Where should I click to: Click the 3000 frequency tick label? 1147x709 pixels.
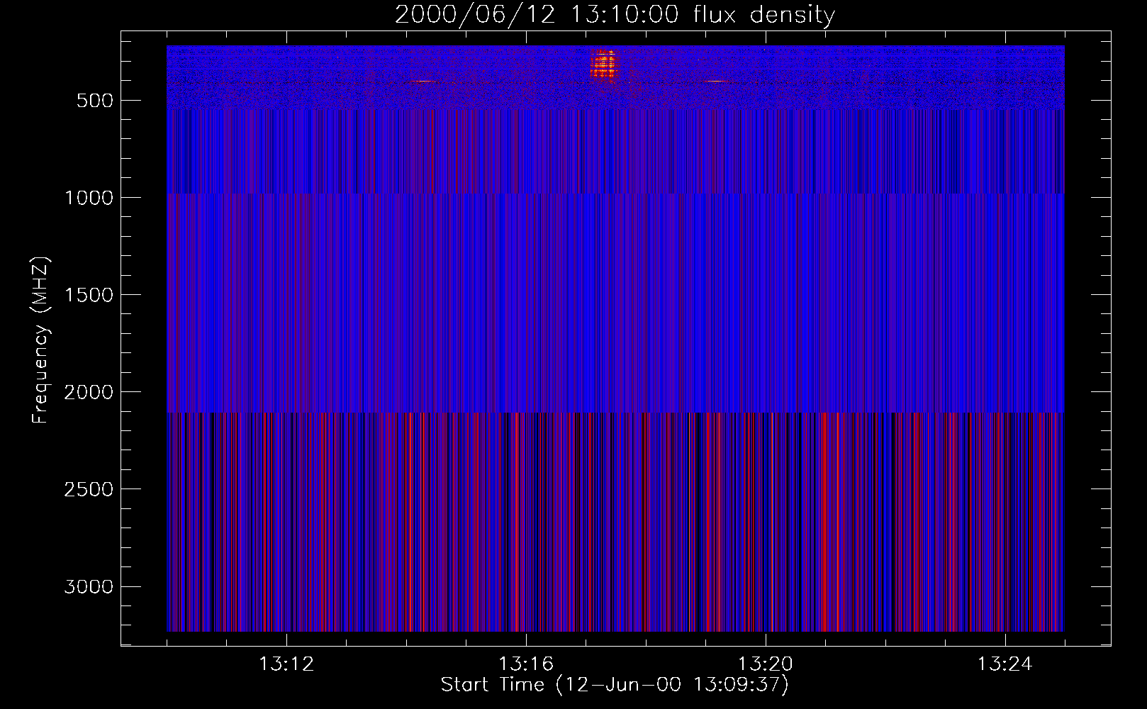click(x=89, y=586)
